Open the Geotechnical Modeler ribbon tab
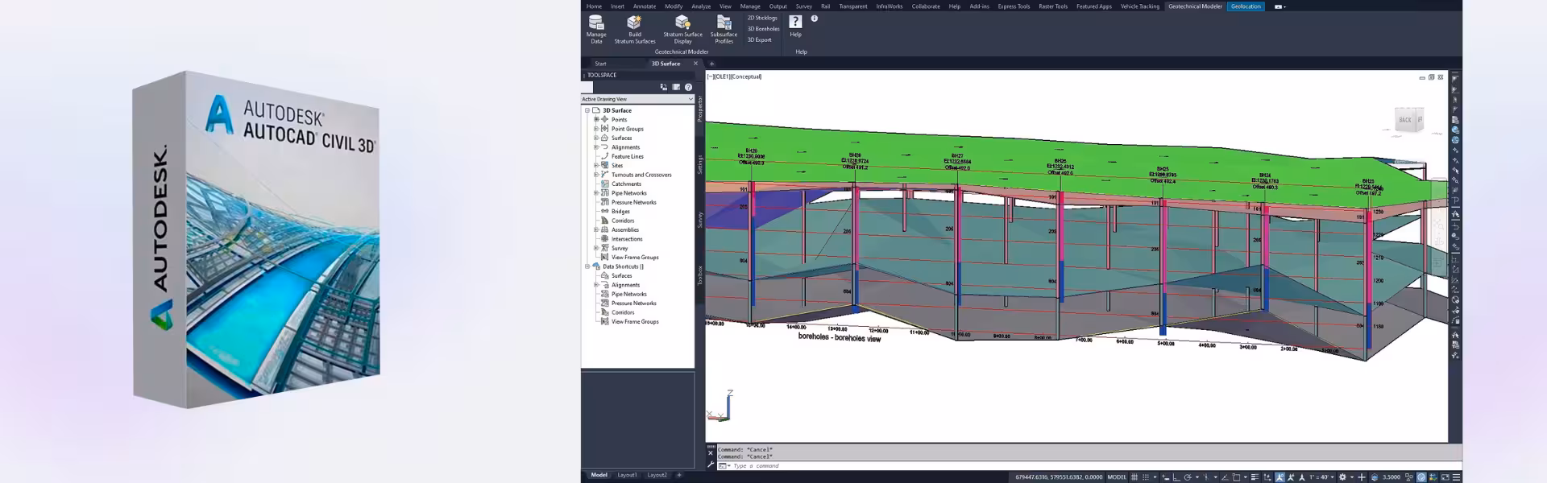This screenshot has width=1547, height=483. click(1195, 6)
